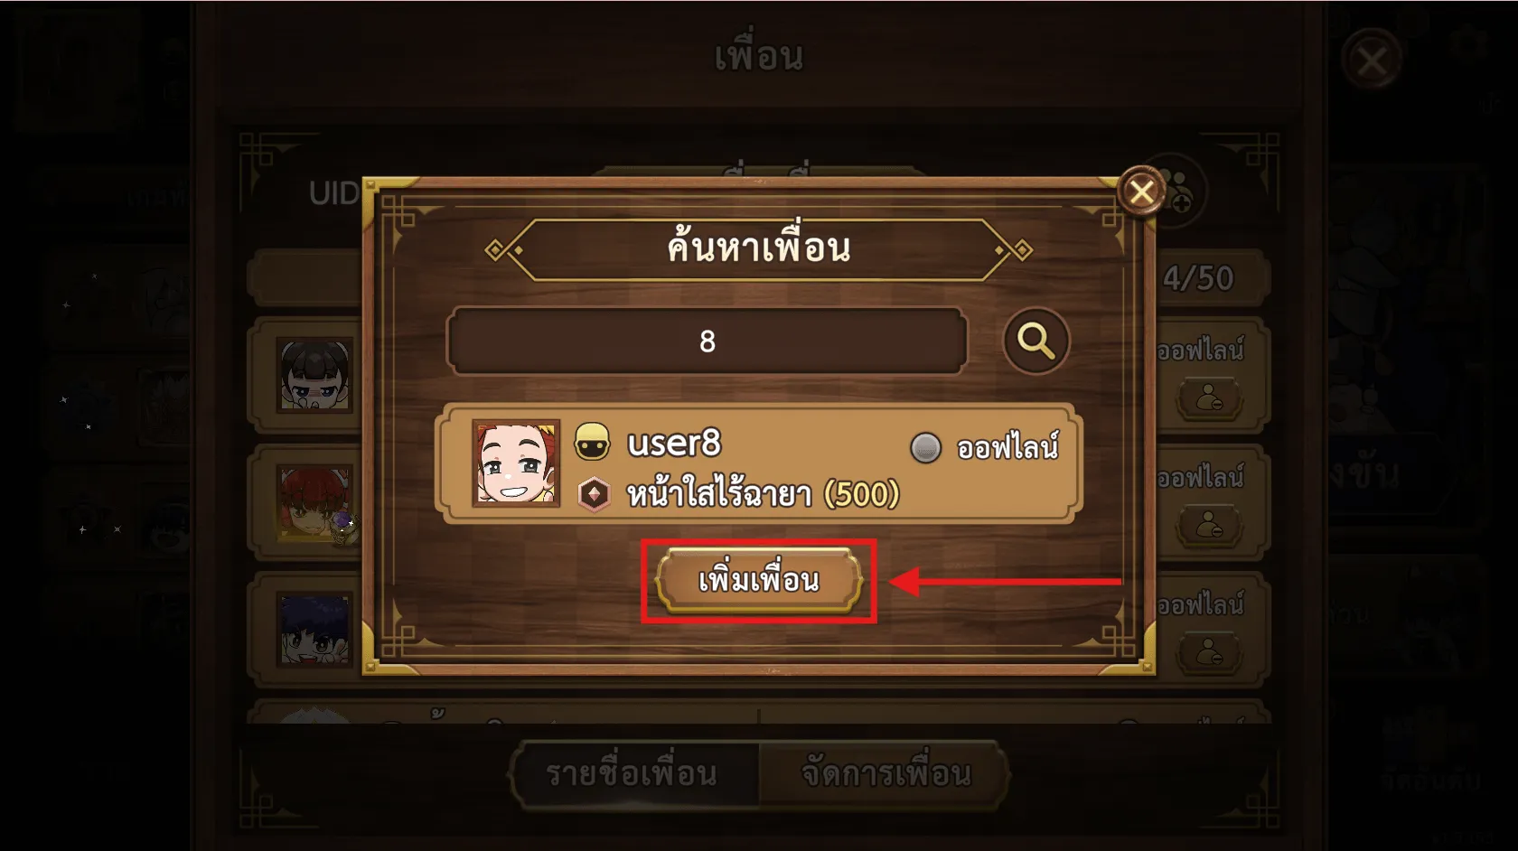The width and height of the screenshot is (1518, 851).
Task: Click the user8 name label
Action: 674,443
